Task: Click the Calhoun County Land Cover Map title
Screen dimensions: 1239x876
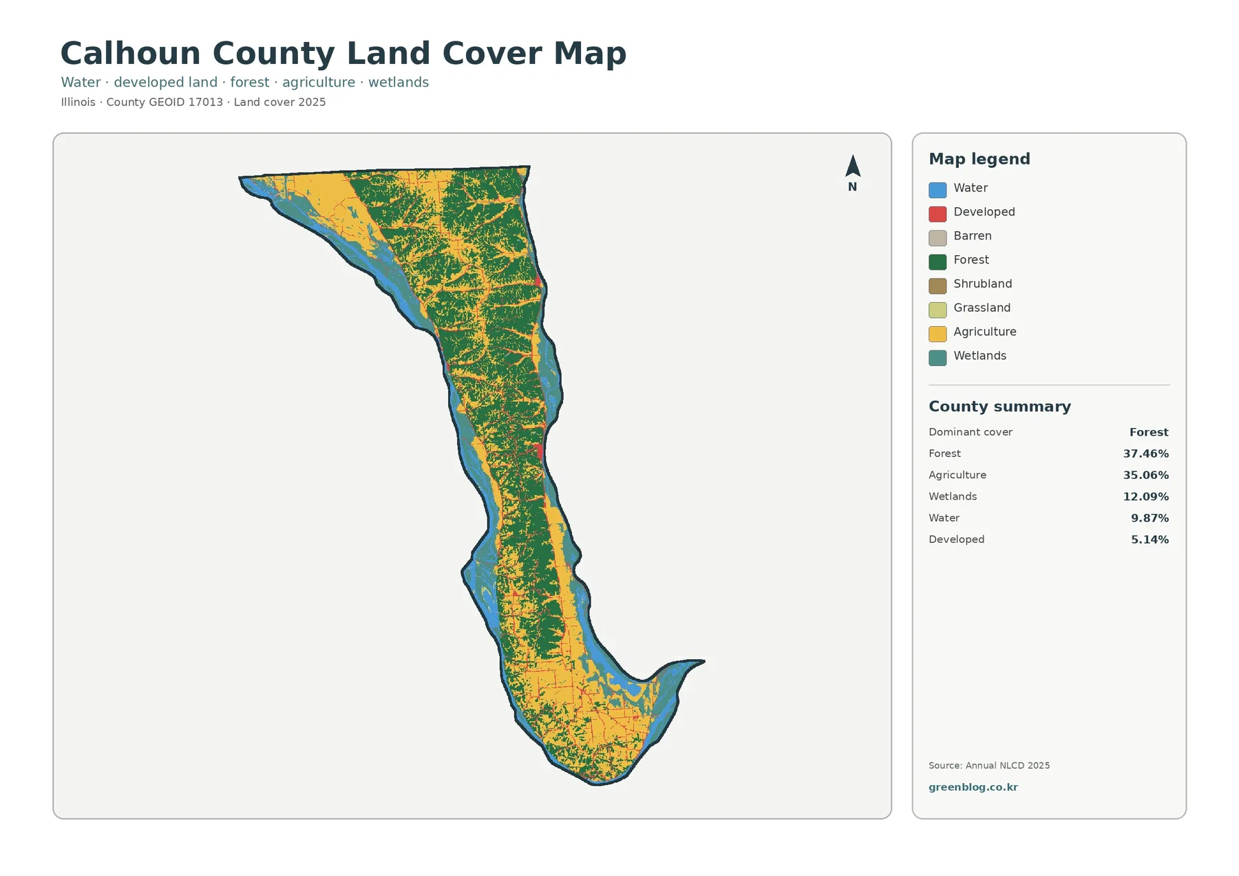Action: pyautogui.click(x=343, y=54)
